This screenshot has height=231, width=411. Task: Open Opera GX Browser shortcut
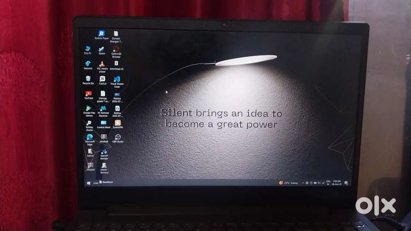click(x=116, y=52)
